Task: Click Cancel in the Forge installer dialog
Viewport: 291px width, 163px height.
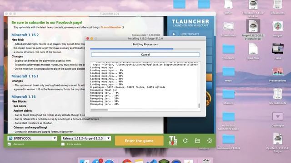Action: click(x=145, y=55)
